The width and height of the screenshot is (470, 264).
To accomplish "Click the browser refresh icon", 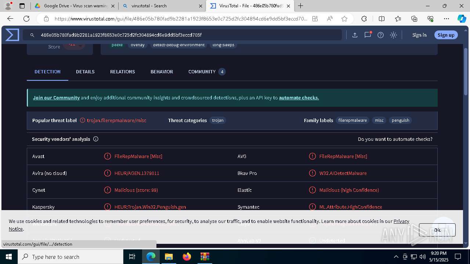I will tap(26, 19).
